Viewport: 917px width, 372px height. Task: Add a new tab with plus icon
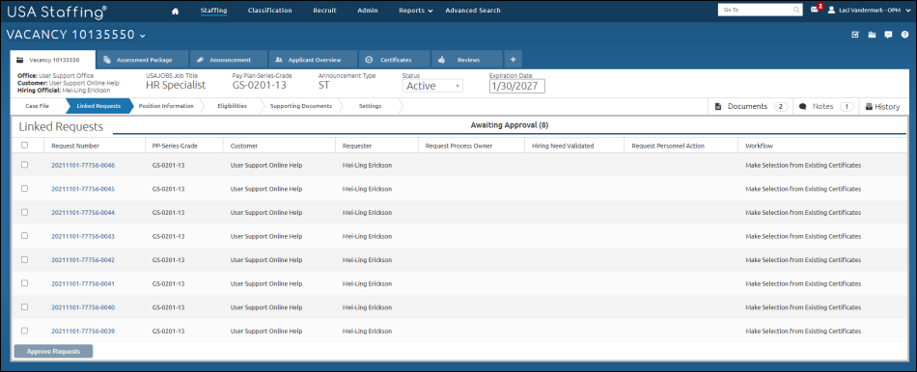click(513, 60)
